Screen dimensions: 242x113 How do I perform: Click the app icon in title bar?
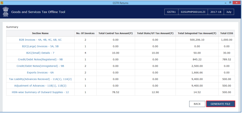pos(2,3)
